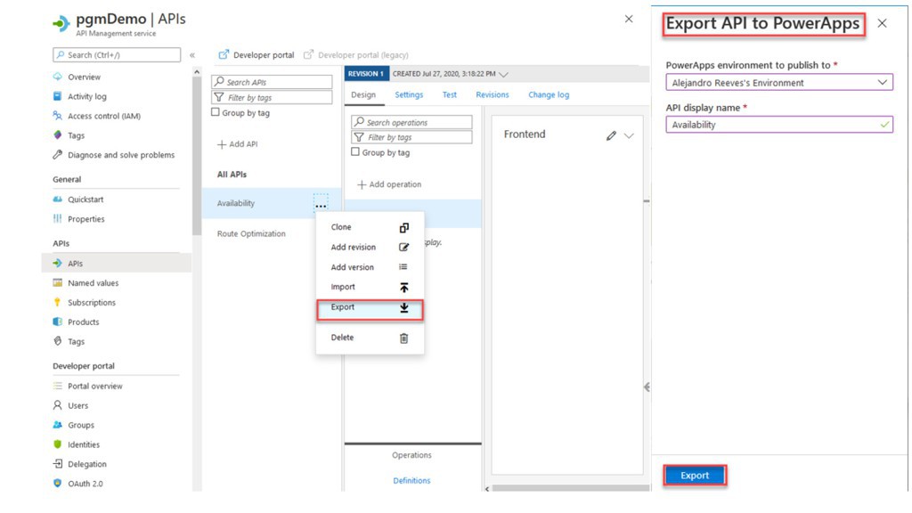
Task: Open the Availability API ellipsis menu
Action: click(321, 204)
